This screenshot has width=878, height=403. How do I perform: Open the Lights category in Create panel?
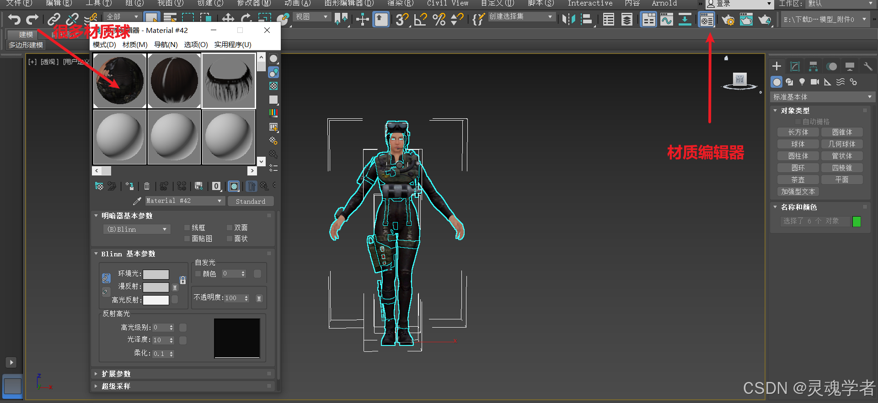pos(802,82)
